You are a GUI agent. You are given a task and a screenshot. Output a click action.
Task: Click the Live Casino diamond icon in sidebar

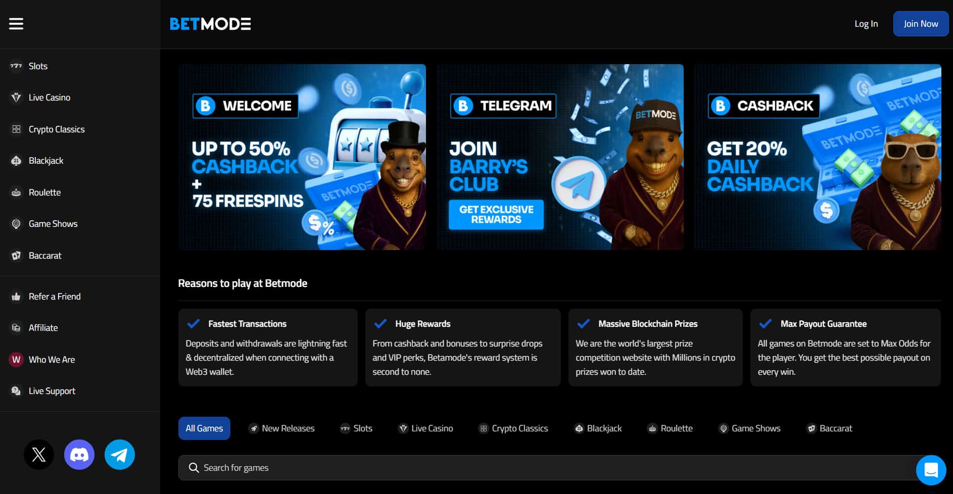[16, 97]
